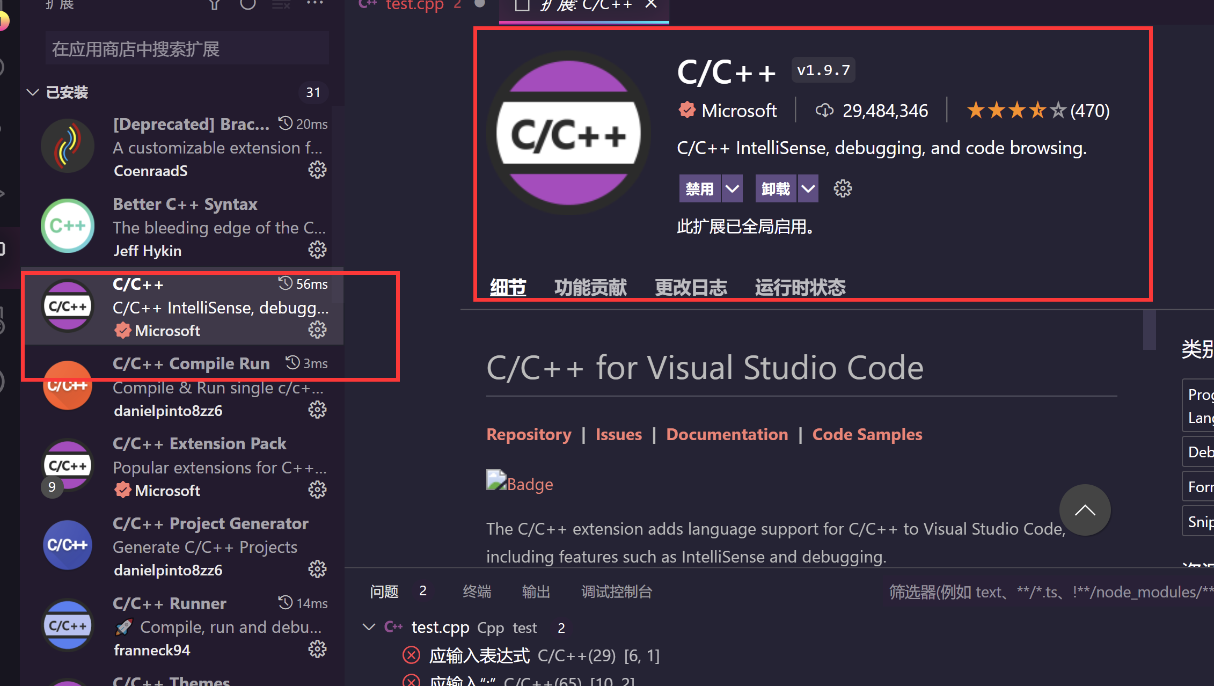This screenshot has width=1214, height=686.
Task: Open gear settings for C/C++ Runner
Action: pyautogui.click(x=317, y=649)
